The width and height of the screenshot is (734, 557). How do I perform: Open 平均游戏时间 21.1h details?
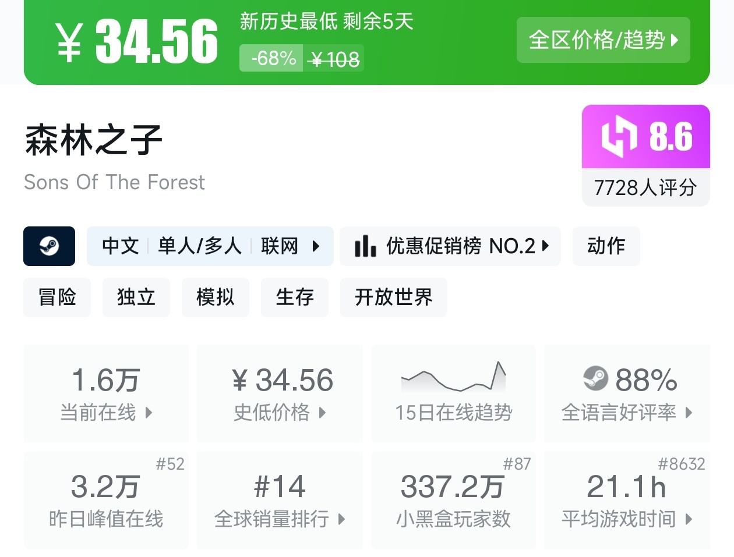(x=627, y=500)
